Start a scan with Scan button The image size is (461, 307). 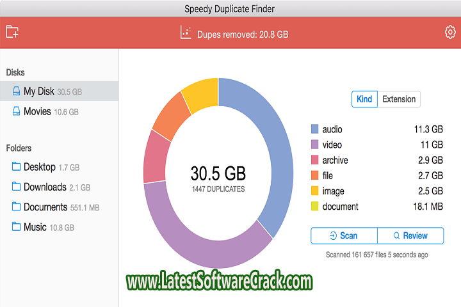[344, 235]
